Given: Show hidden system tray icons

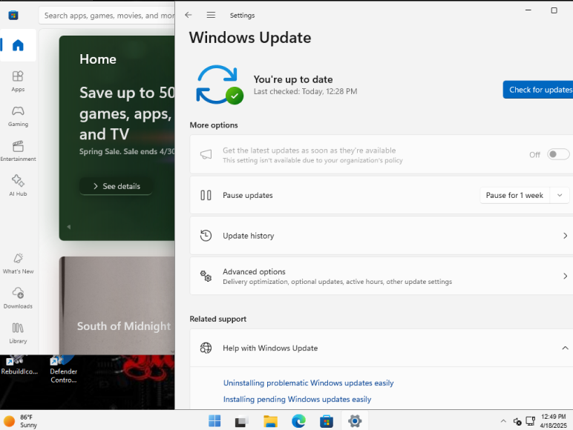Looking at the screenshot, I should (x=503, y=421).
